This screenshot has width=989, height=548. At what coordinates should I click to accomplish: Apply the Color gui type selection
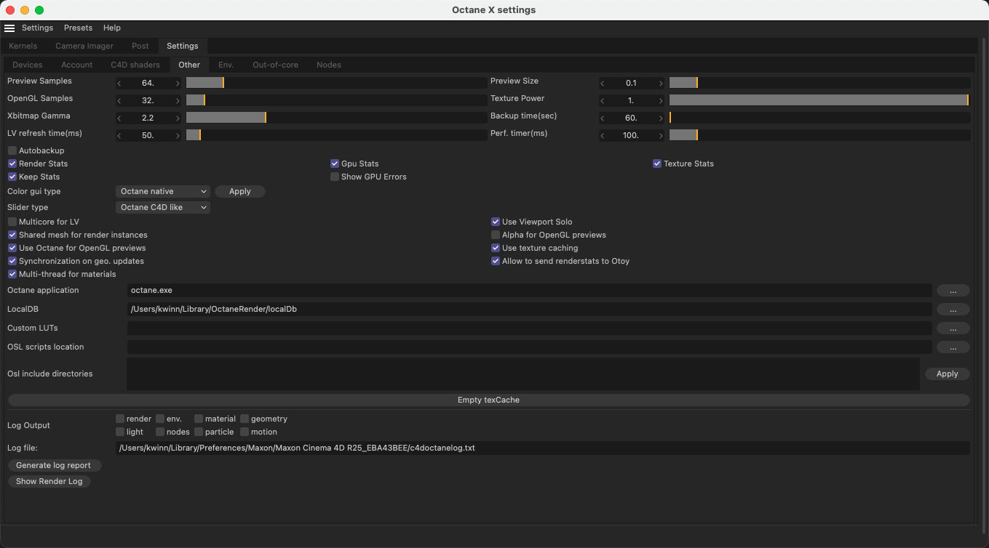[x=240, y=192]
